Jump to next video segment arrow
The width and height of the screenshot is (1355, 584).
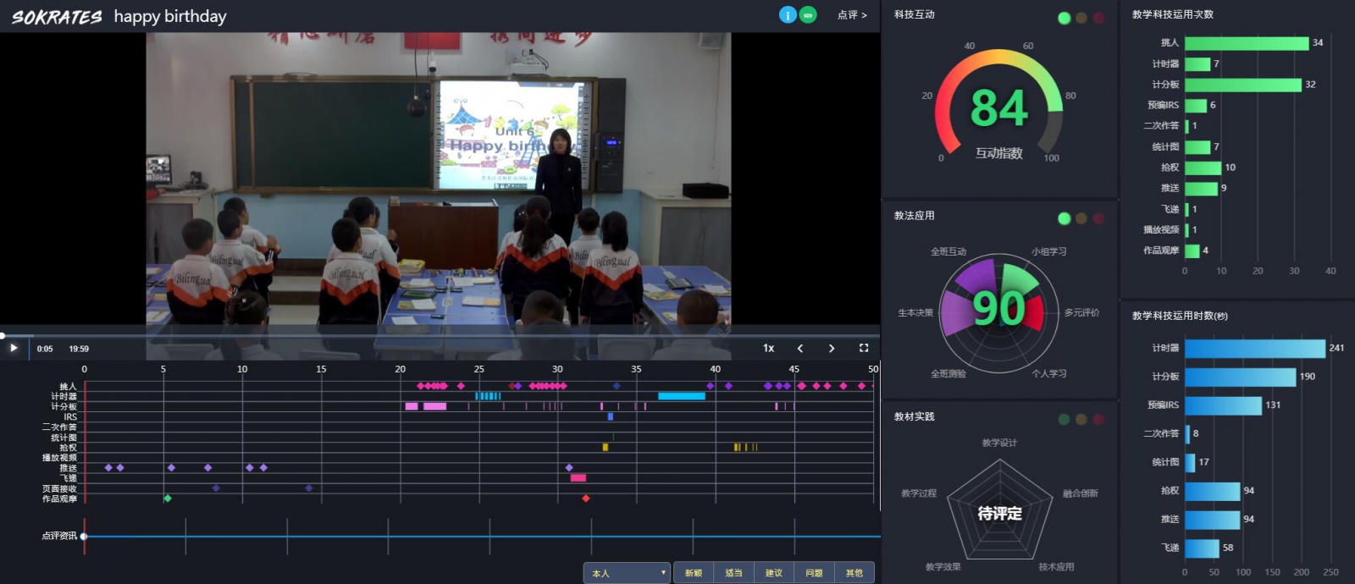click(832, 348)
